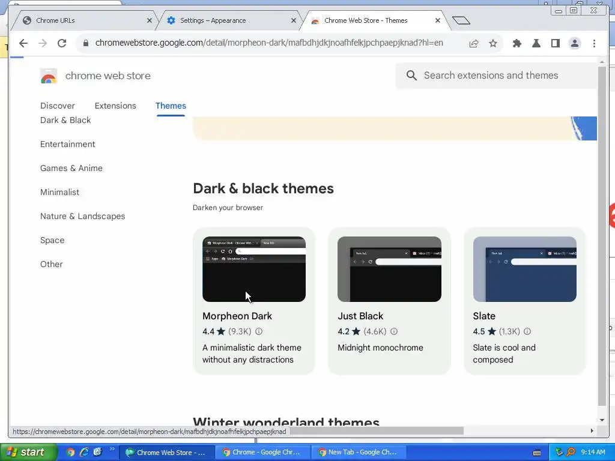The image size is (615, 461).
Task: Close the Settings – Appearance tab
Action: coord(293,20)
